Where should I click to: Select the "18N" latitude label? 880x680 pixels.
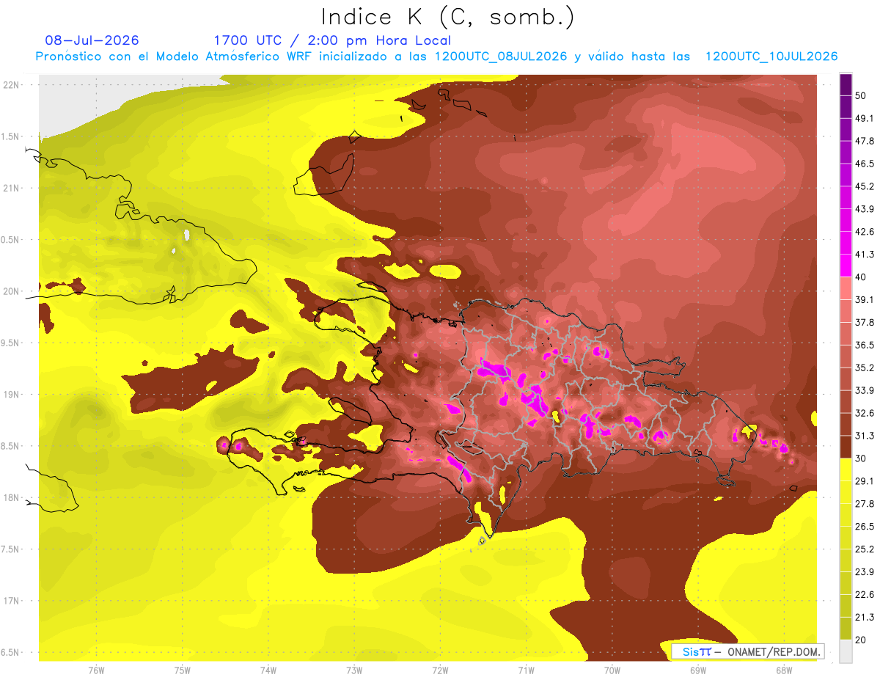[x=12, y=497]
